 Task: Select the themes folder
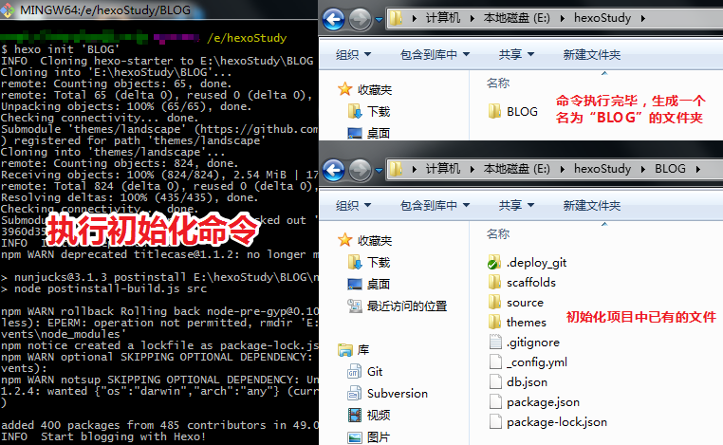click(517, 322)
